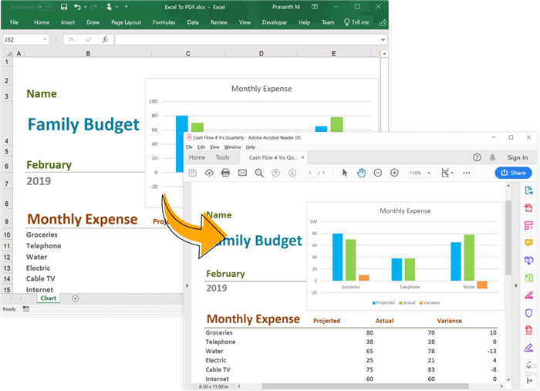Toggle the AutoSave switch in Excel

click(x=46, y=7)
